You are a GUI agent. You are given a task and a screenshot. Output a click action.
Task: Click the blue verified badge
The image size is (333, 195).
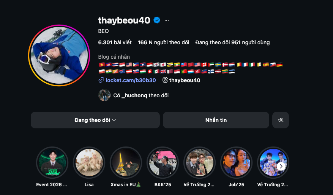coord(157,20)
